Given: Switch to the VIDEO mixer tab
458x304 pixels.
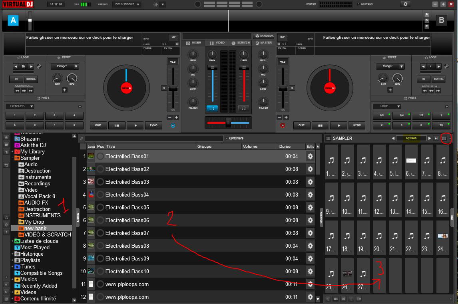Looking at the screenshot, I should [217, 43].
